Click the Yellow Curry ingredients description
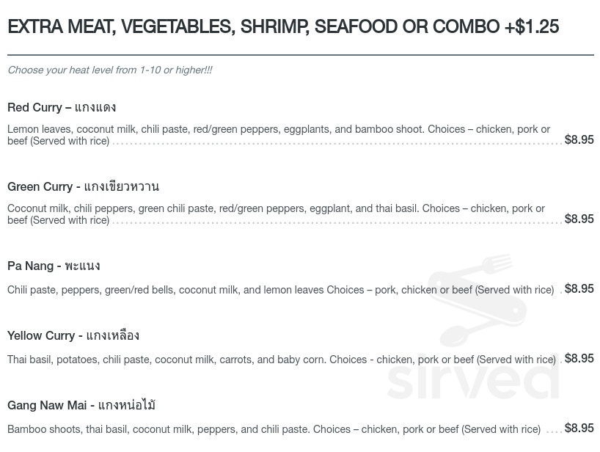600x452 pixels. [x=282, y=360]
